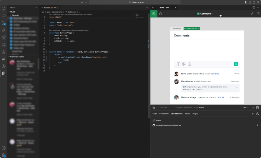The width and height of the screenshot is (261, 158).
Task: Click inside the comment text area
Action: click(x=207, y=49)
